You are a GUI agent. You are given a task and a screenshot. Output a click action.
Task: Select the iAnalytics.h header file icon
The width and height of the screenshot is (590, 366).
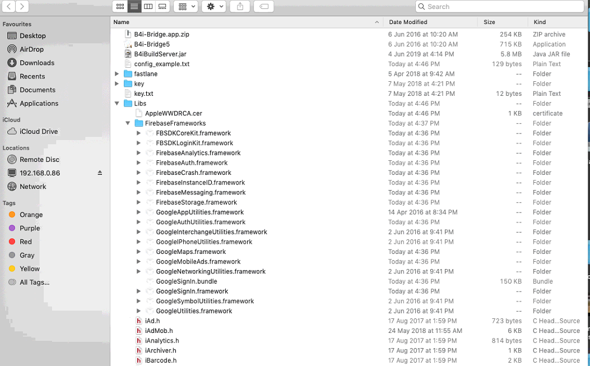(139, 340)
